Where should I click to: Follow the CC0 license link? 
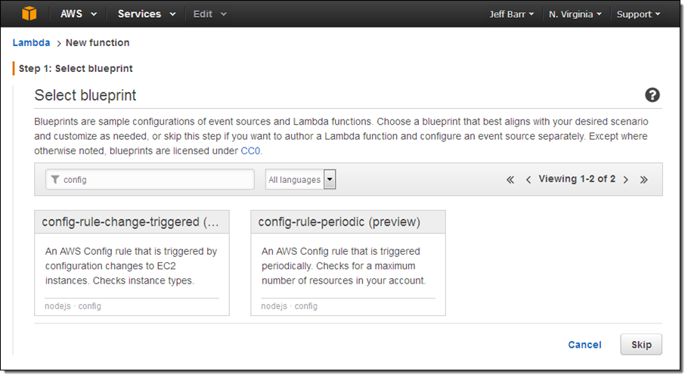pyautogui.click(x=250, y=151)
